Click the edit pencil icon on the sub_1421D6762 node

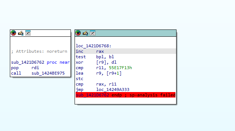click(x=20, y=33)
